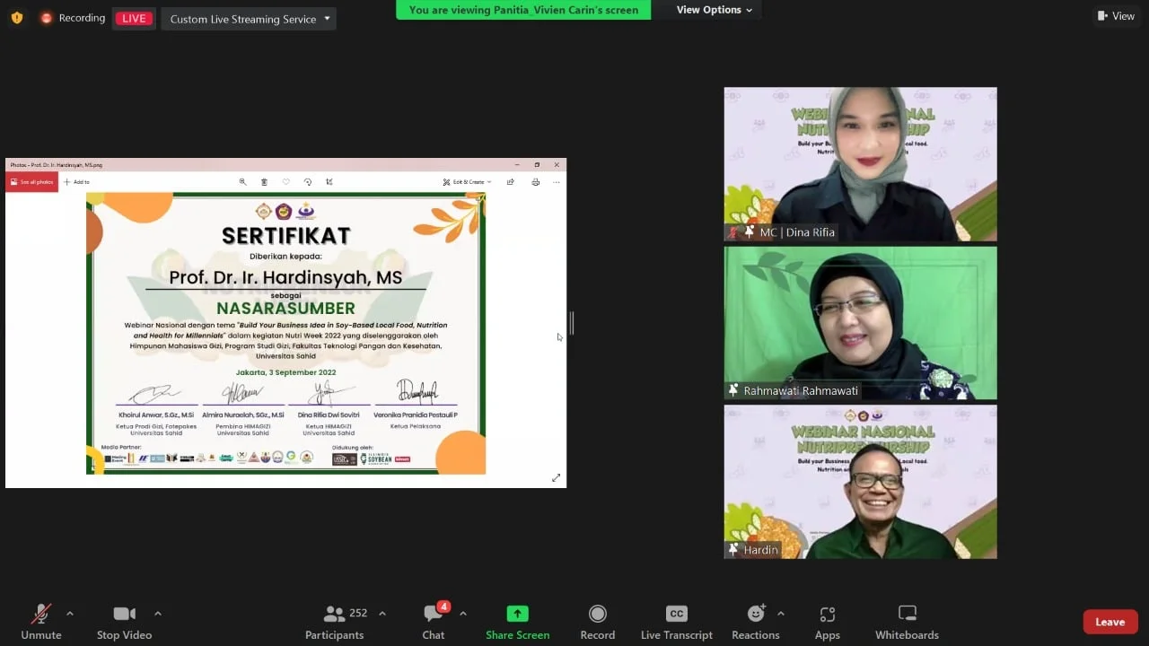1149x646 pixels.
Task: Restore down the Photos window
Action: tap(537, 165)
